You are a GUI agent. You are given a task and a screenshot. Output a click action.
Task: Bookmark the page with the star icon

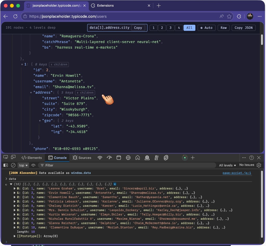click(229, 16)
